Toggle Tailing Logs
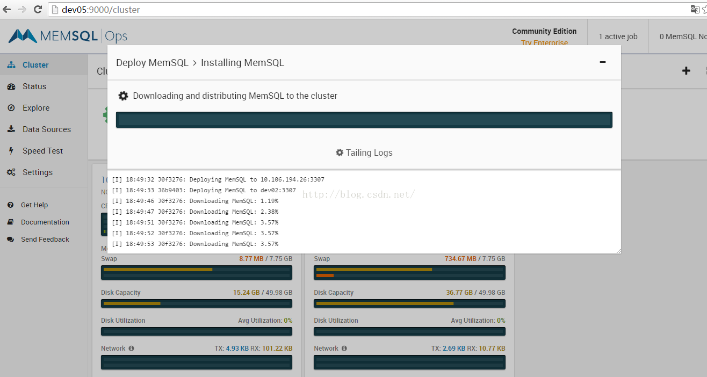Viewport: 707px width, 377px height. click(364, 153)
